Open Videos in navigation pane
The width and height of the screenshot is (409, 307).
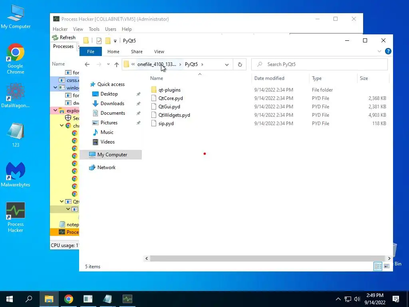107,142
